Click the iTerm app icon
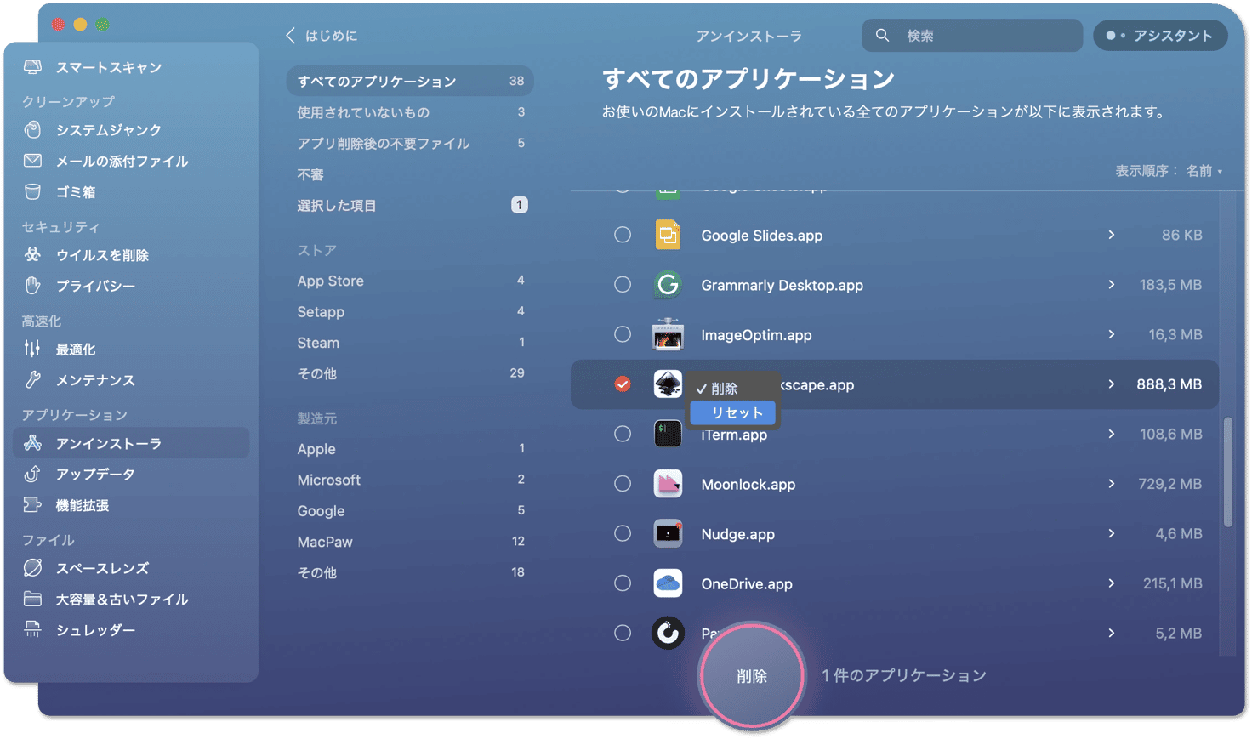 pyautogui.click(x=668, y=434)
